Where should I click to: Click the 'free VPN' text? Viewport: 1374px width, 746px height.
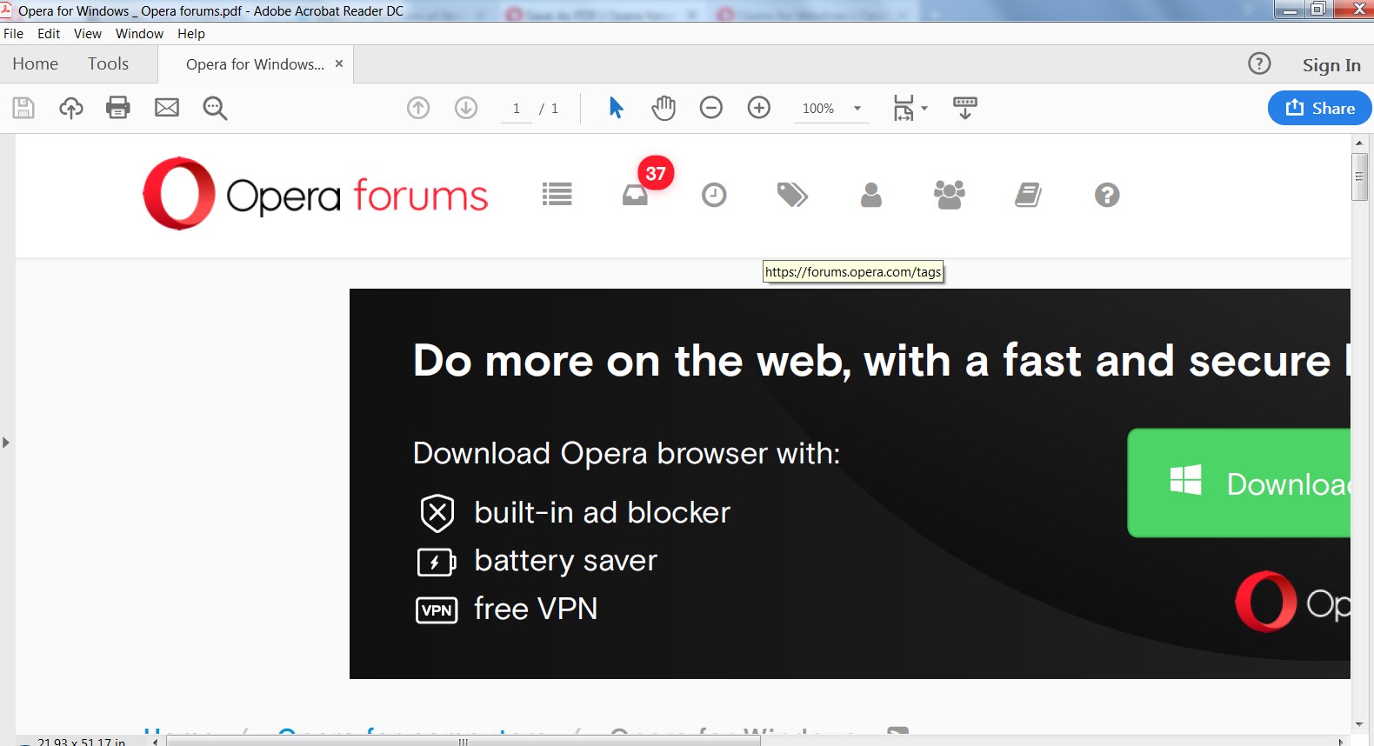point(536,609)
